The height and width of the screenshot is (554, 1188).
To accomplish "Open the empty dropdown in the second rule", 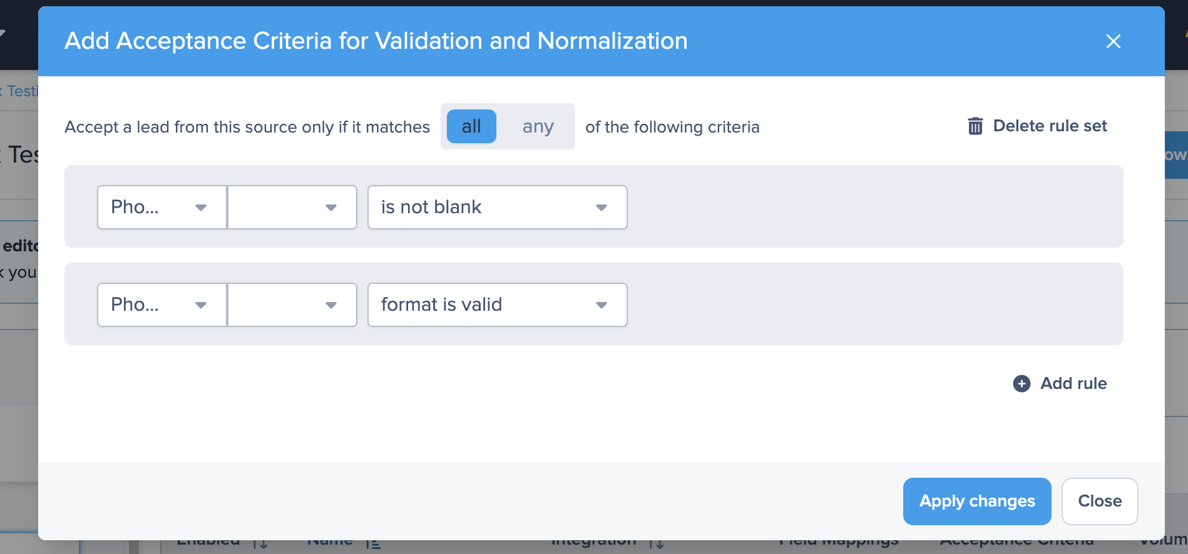I will (x=292, y=305).
